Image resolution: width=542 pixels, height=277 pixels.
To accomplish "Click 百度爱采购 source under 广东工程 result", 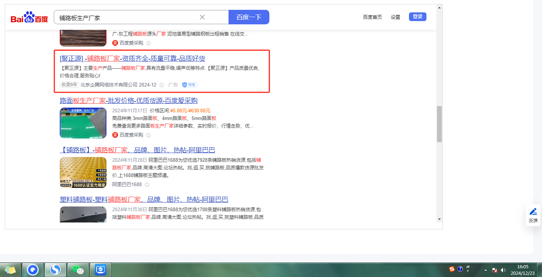I will 131,43.
